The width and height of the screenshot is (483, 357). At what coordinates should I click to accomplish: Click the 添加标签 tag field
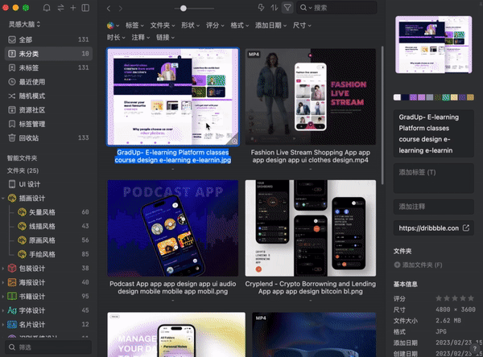(434, 178)
